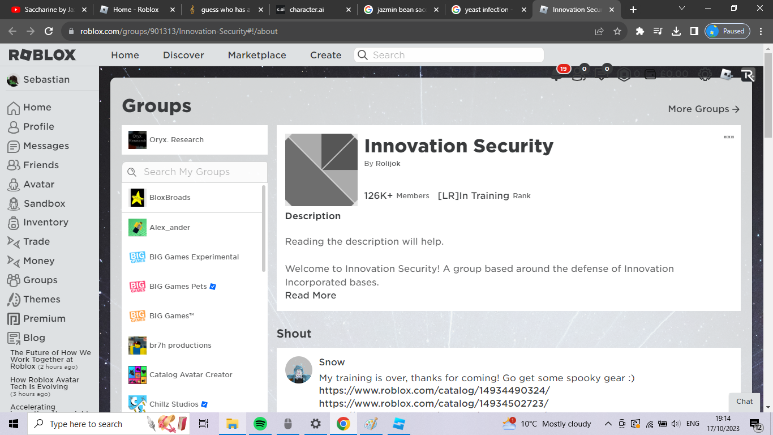Screen dimensions: 773x435
Task: Open the Roblox settings gear
Action: click(x=705, y=74)
